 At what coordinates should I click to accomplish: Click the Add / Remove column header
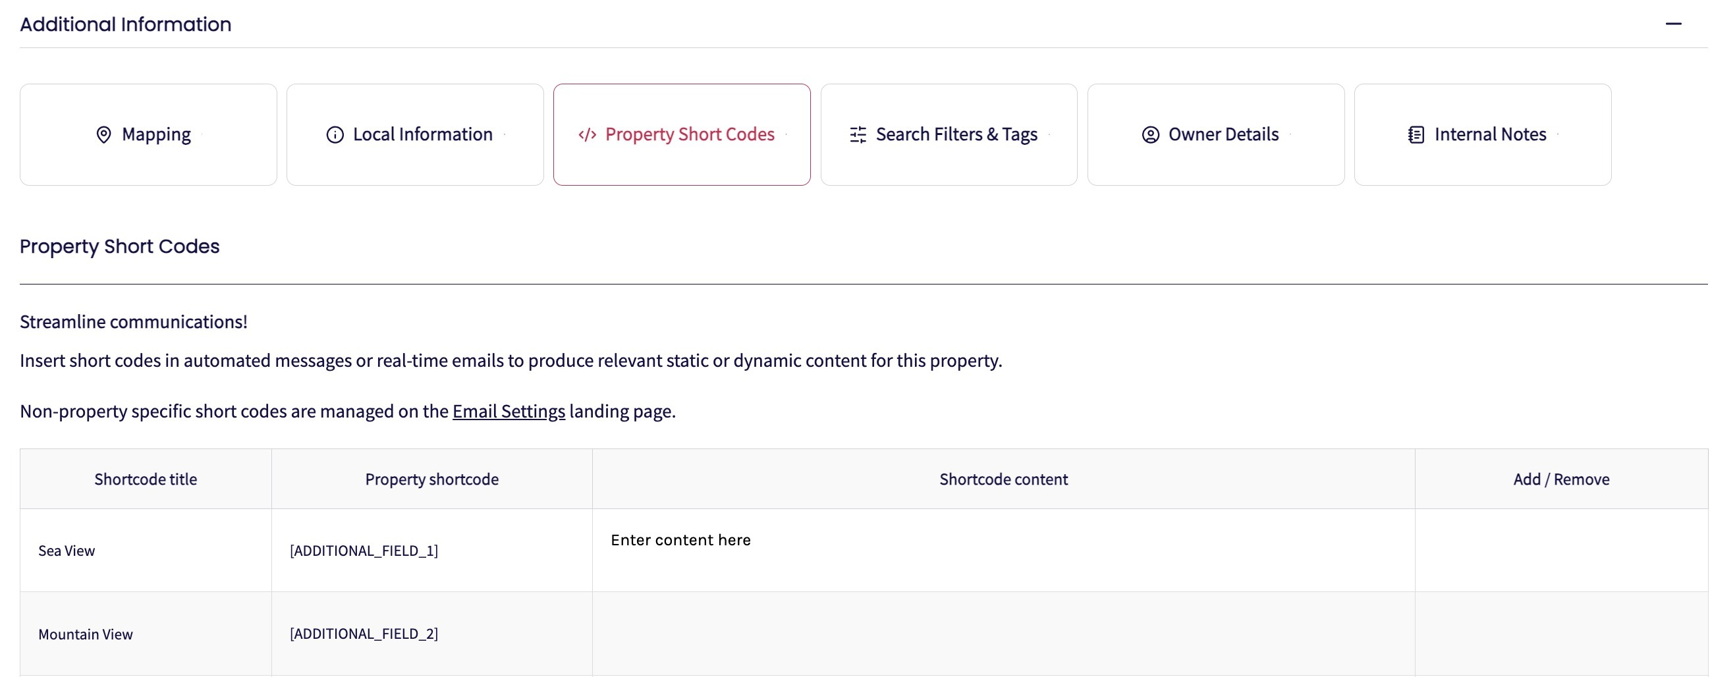tap(1560, 479)
